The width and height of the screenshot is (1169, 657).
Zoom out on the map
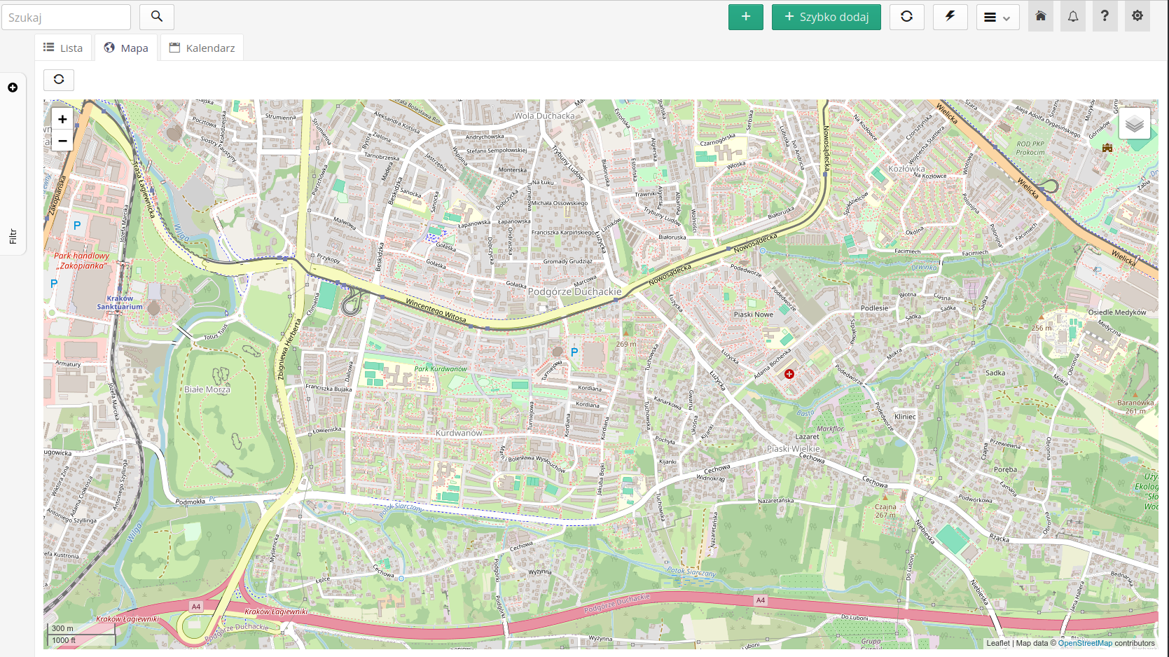(62, 141)
